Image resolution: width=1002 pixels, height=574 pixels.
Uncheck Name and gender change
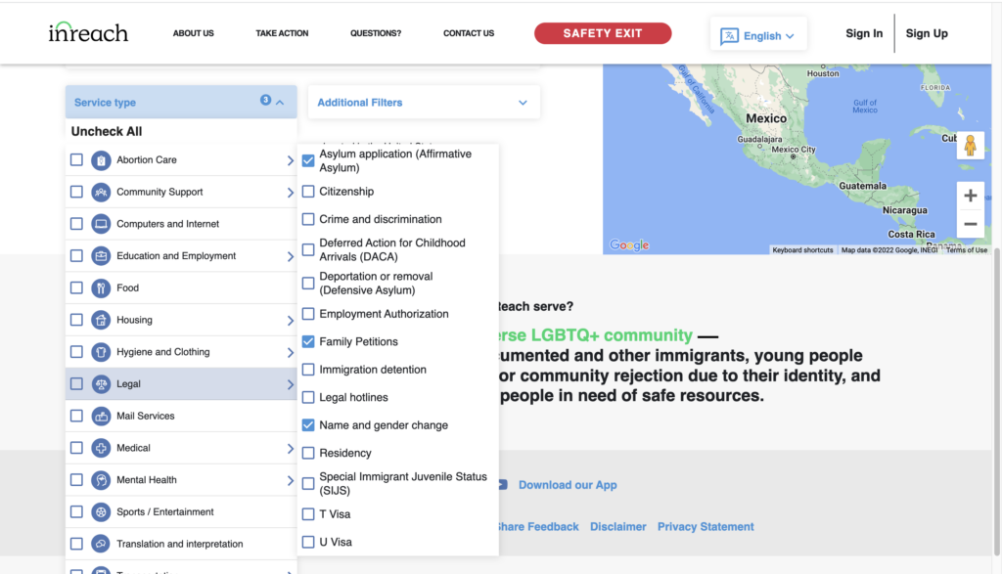(x=308, y=425)
